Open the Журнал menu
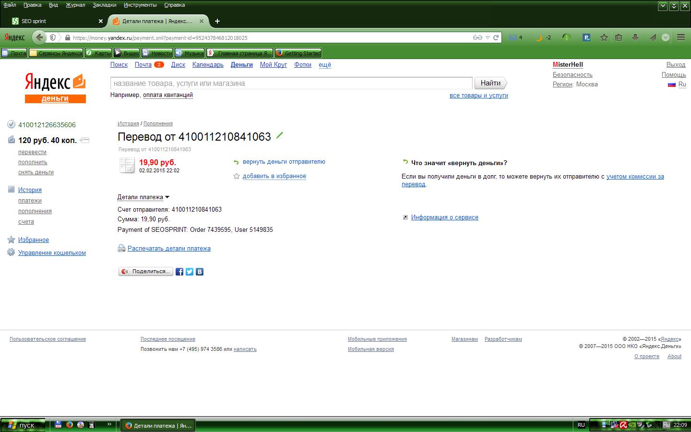 (x=75, y=5)
